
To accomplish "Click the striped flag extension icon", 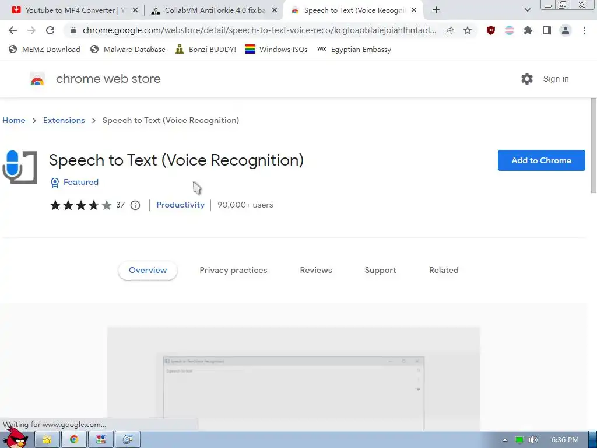I will pos(510,30).
